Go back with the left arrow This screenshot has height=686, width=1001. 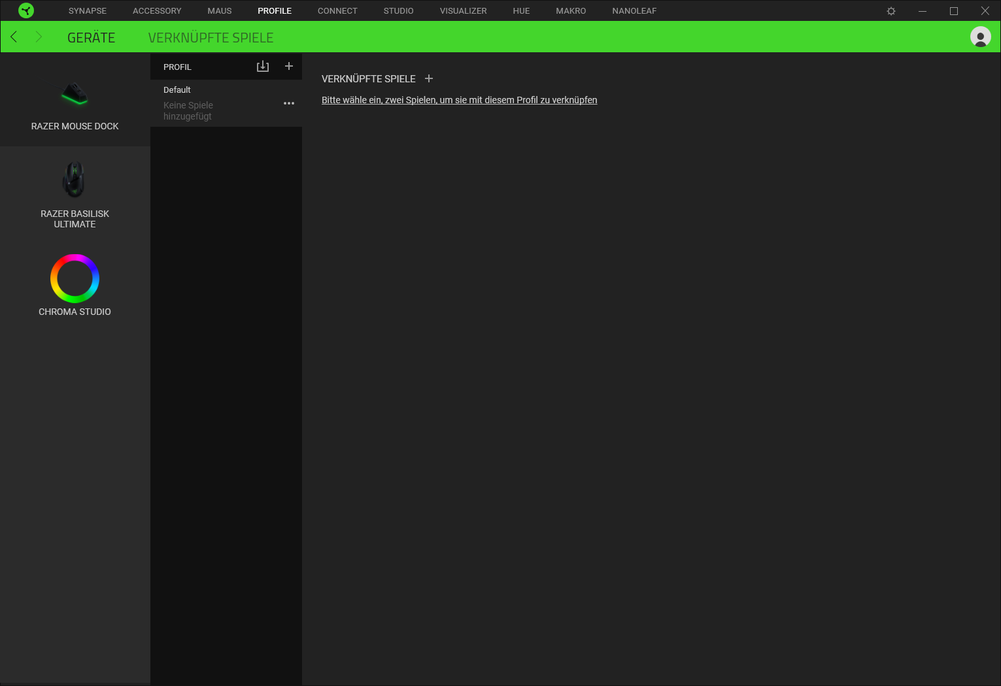(x=14, y=37)
